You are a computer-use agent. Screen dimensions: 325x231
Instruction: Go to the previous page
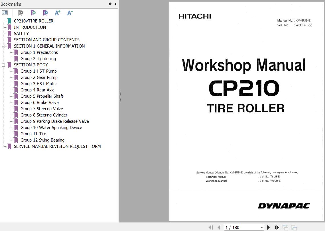[219, 228]
